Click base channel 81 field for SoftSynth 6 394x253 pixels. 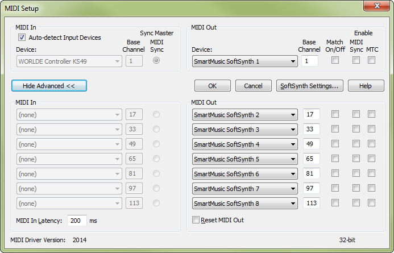[x=312, y=173]
